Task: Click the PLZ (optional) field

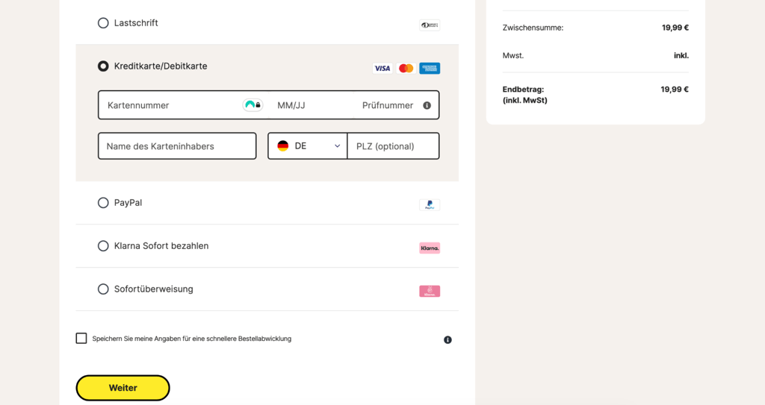Action: point(393,146)
